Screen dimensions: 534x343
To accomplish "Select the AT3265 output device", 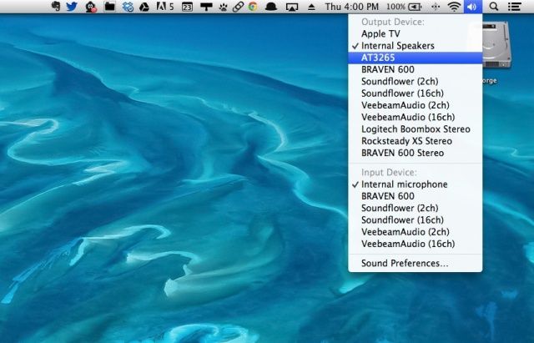I will coord(416,58).
